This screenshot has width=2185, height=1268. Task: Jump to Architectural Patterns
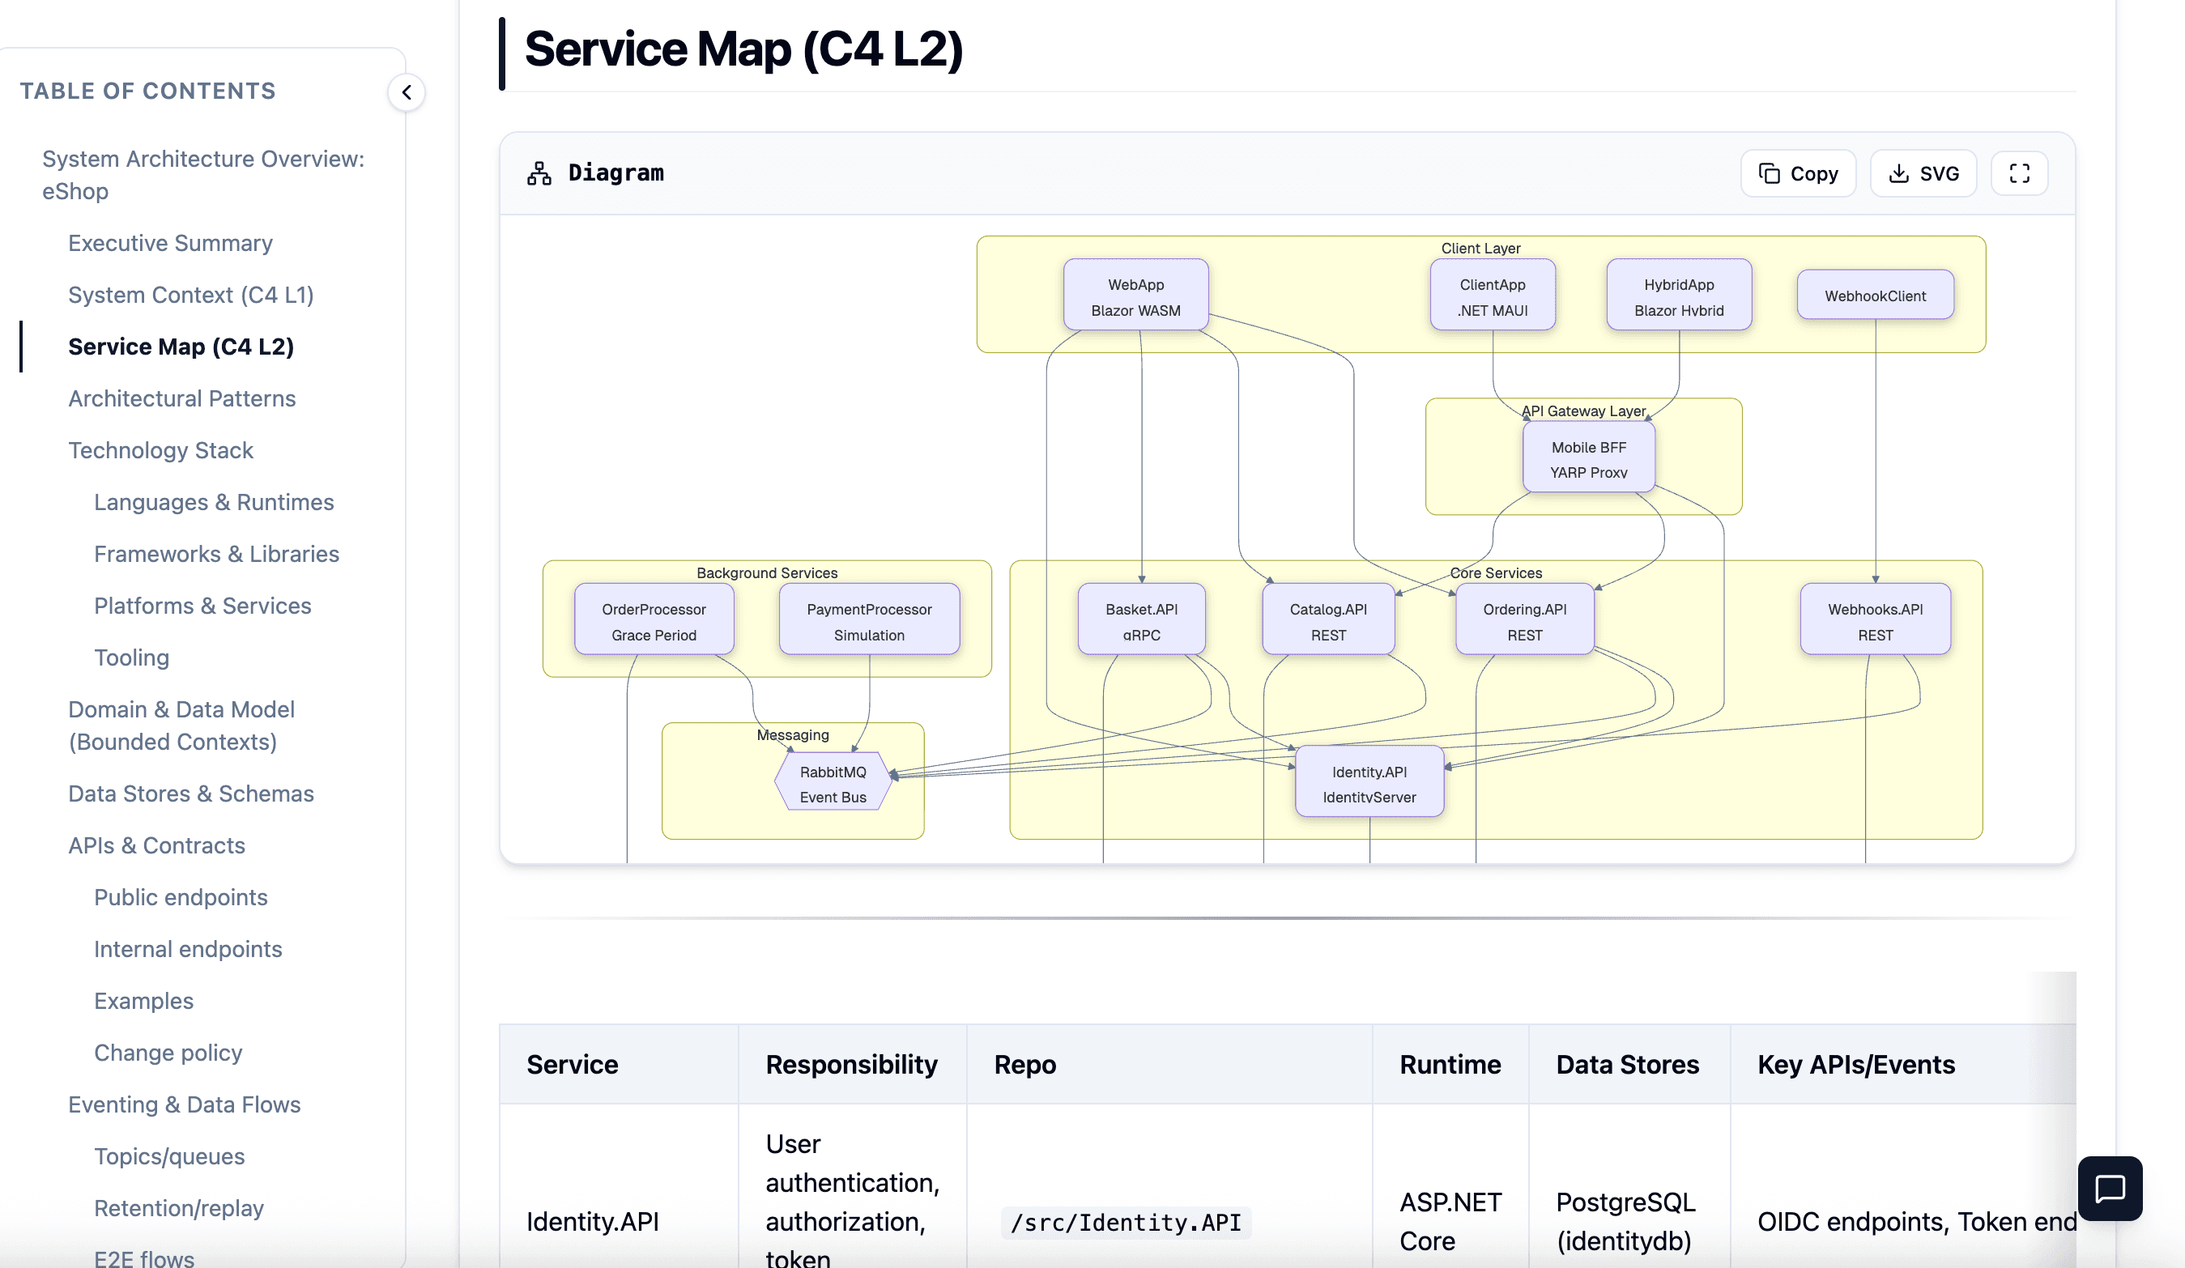coord(182,398)
